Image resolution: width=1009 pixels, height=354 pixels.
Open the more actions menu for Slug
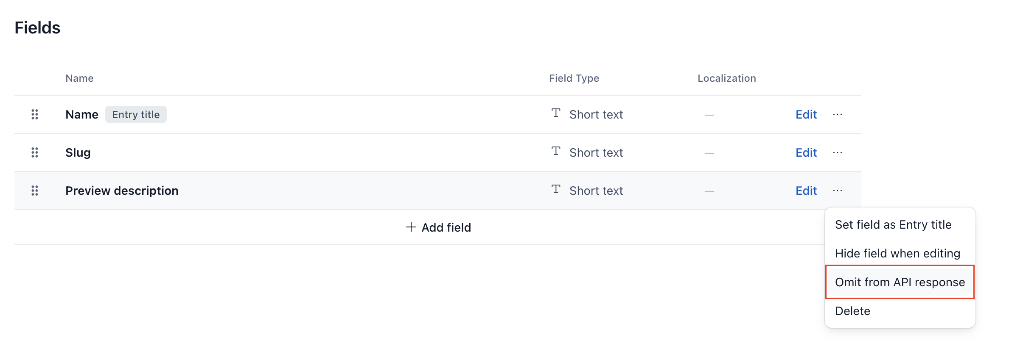coord(838,152)
